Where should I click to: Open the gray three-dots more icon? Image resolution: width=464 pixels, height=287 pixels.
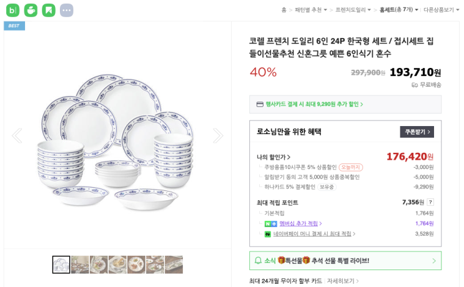tap(66, 10)
